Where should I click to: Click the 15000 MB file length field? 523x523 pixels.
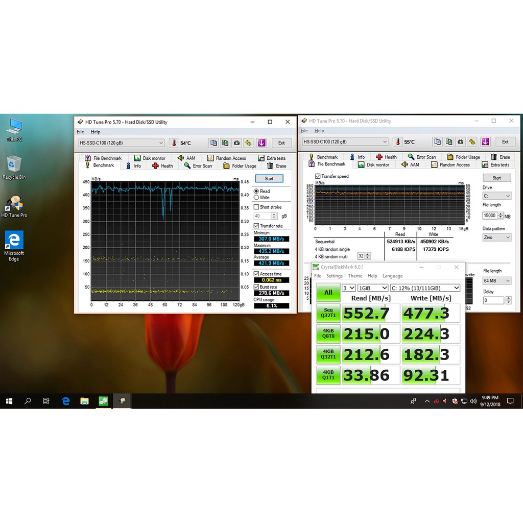click(x=490, y=216)
